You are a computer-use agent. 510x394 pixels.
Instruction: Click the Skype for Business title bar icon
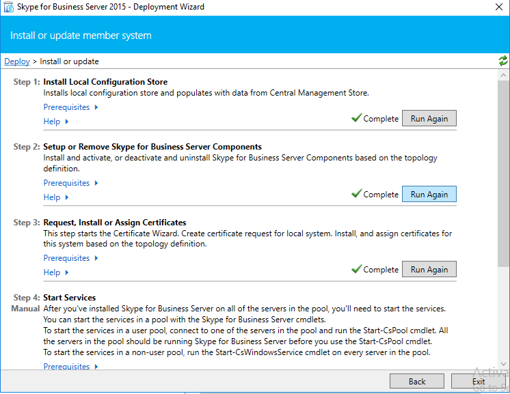[8, 7]
